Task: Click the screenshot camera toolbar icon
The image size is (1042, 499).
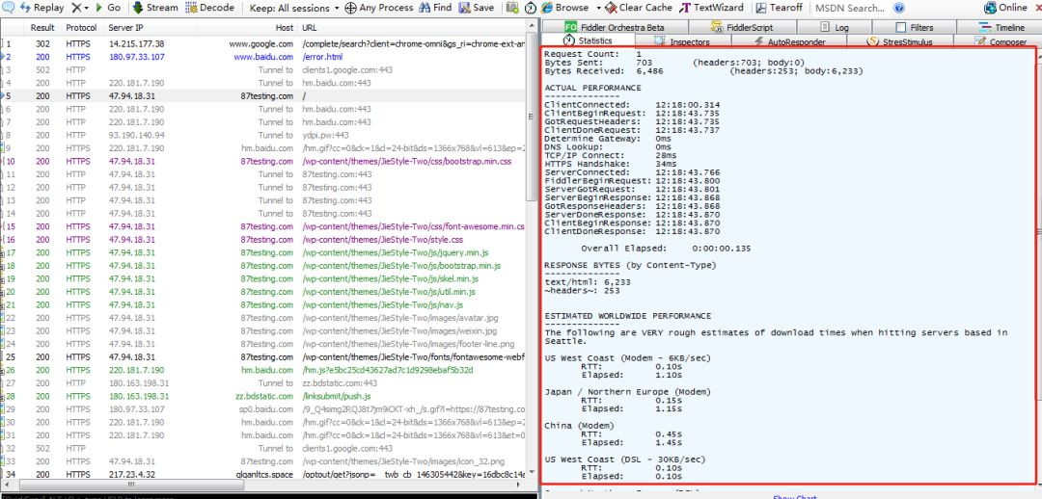Action: (511, 8)
